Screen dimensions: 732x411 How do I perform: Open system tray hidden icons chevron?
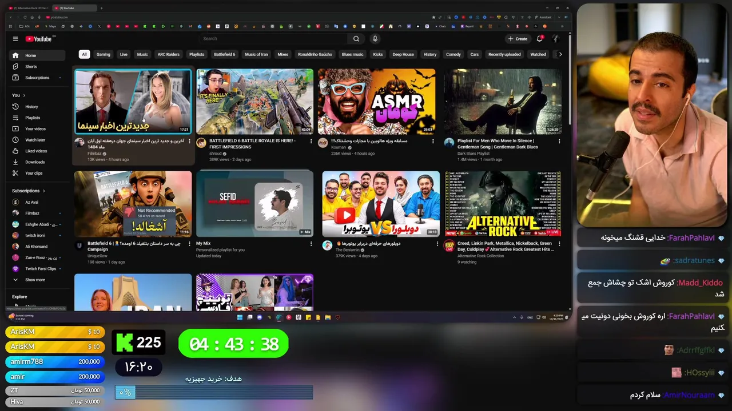pyautogui.click(x=514, y=317)
